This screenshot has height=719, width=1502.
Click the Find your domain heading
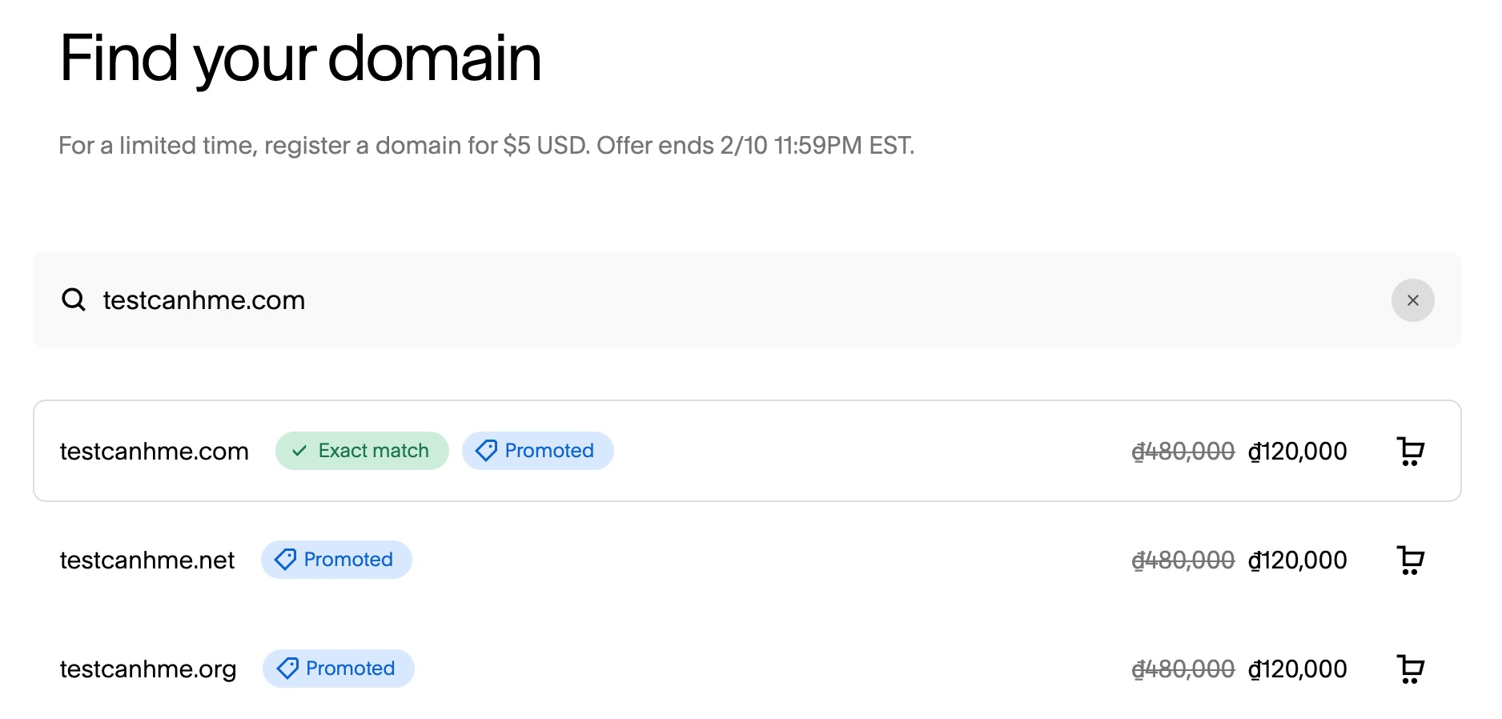click(300, 58)
